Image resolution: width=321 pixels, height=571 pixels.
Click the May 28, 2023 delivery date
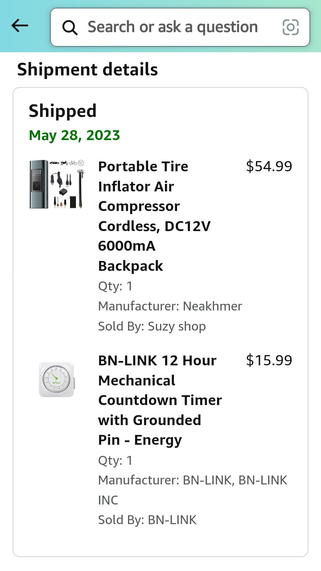pos(74,135)
